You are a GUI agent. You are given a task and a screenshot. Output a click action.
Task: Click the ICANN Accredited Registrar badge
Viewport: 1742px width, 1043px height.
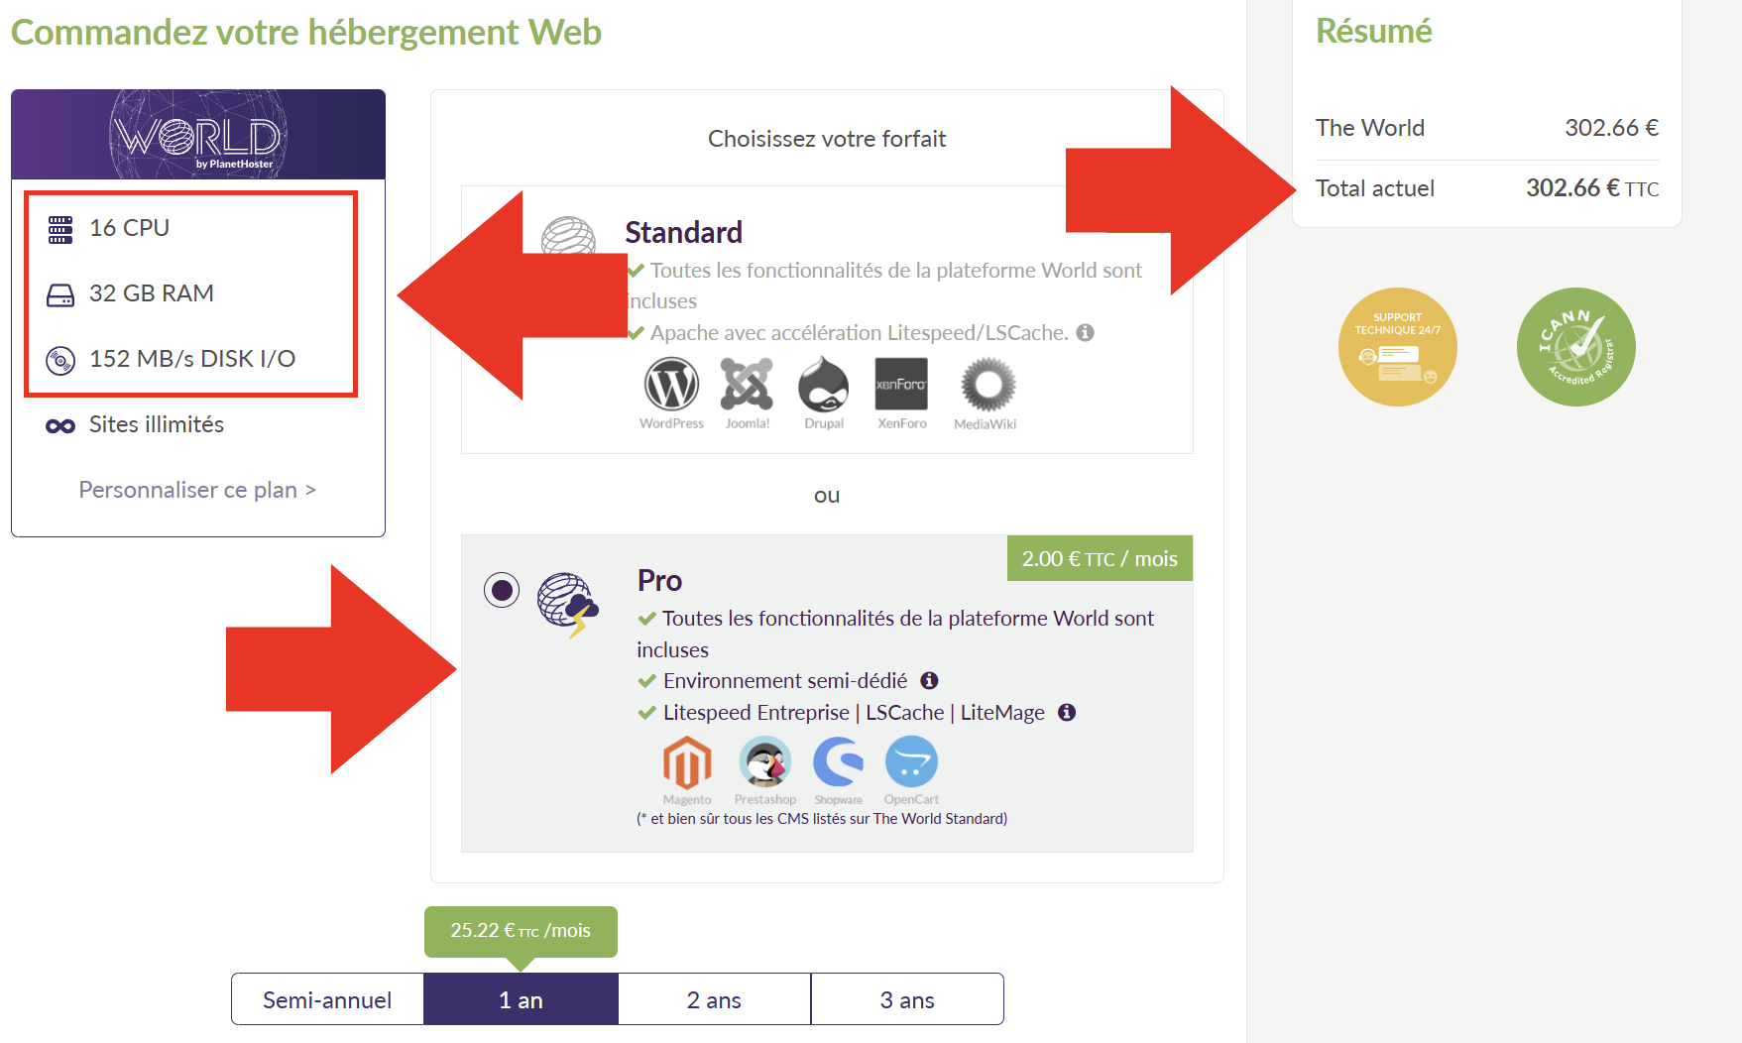[x=1576, y=347]
